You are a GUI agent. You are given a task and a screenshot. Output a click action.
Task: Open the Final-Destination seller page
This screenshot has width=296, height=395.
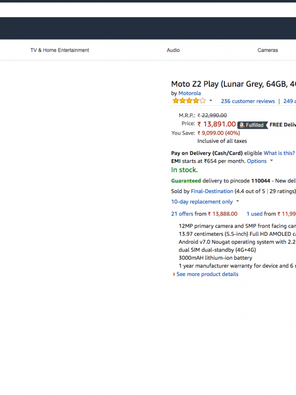(212, 191)
